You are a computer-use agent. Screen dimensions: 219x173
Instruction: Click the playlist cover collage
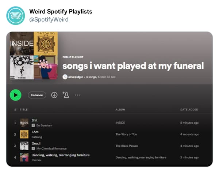34,56
